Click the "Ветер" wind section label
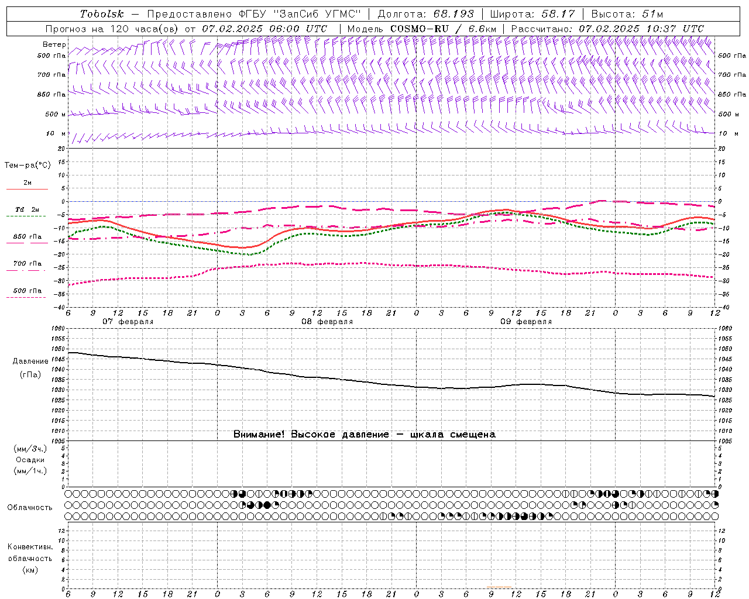The height and width of the screenshot is (599, 749). (x=54, y=44)
